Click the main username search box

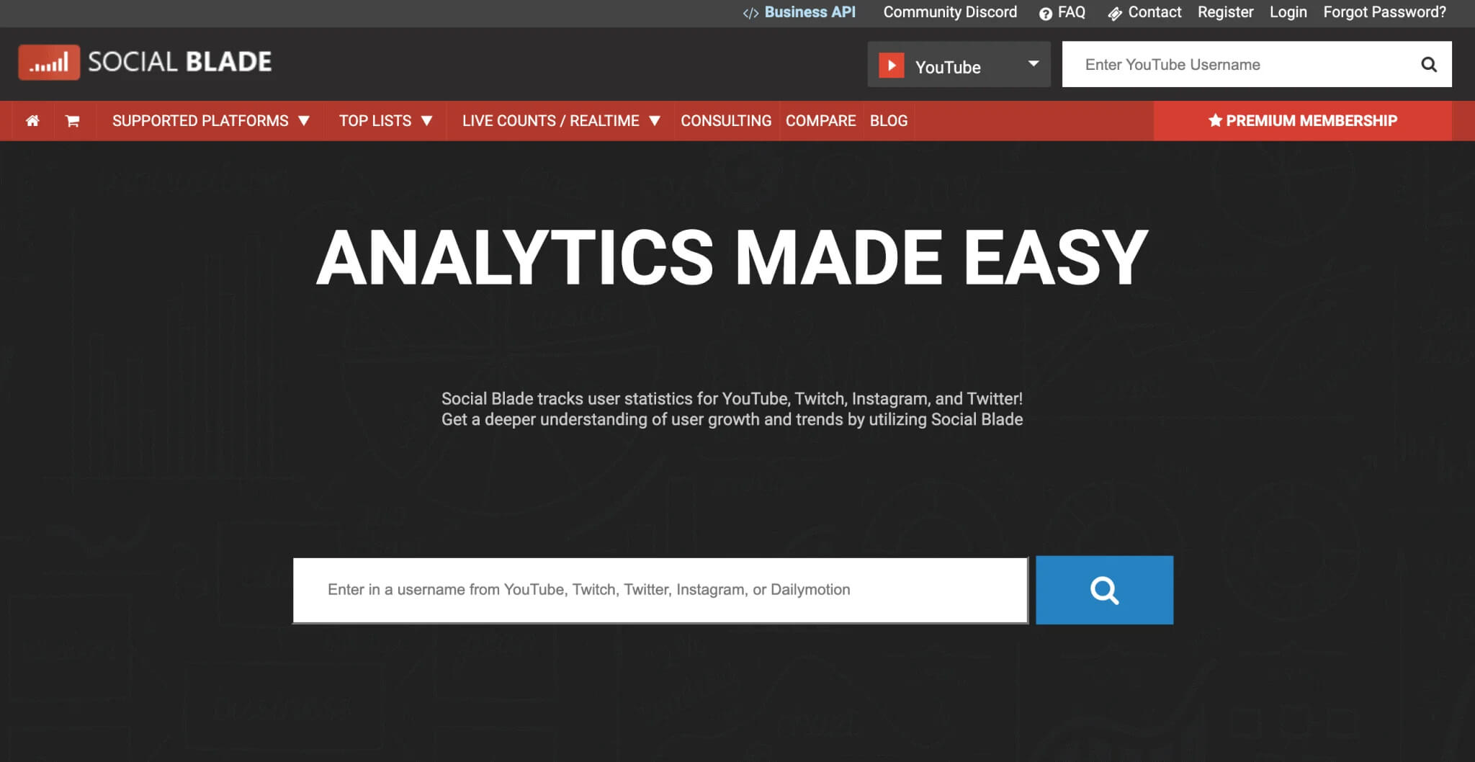(660, 590)
